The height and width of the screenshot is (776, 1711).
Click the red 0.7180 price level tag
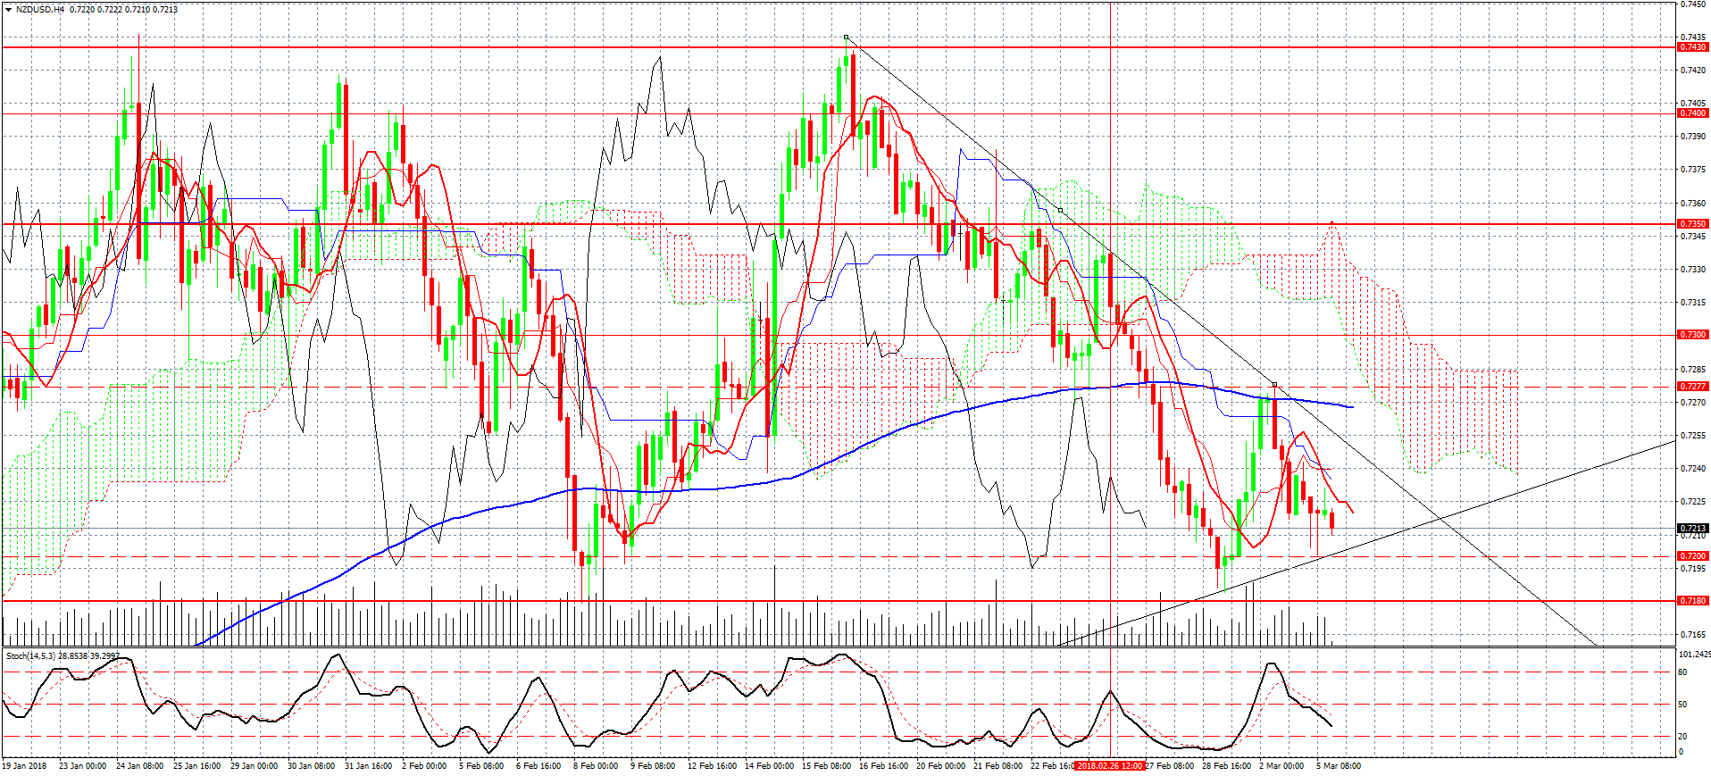coord(1693,601)
